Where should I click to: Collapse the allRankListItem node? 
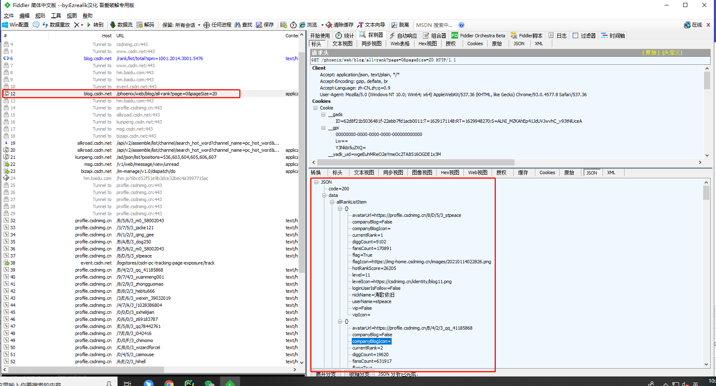coord(332,202)
